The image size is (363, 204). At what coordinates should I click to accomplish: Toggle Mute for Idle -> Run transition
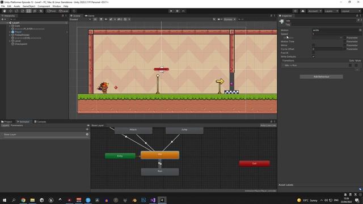coord(356,66)
